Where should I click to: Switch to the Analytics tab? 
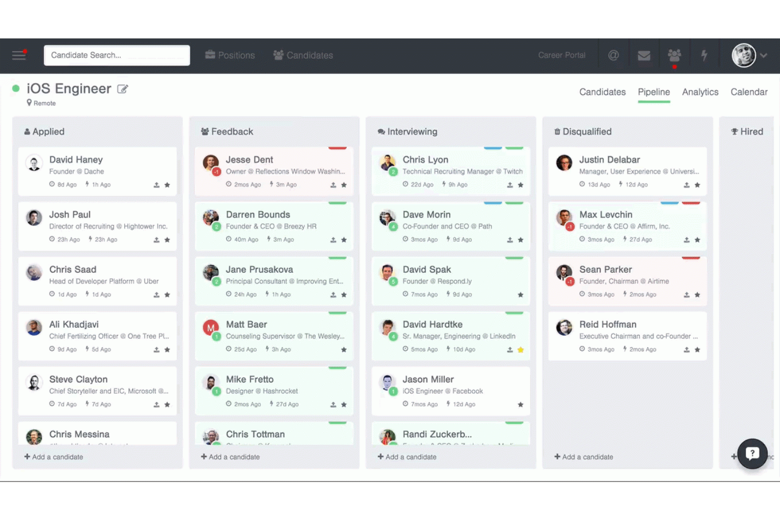[x=700, y=92]
